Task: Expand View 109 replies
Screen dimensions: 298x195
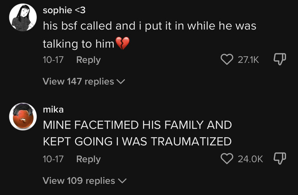Action: click(x=84, y=181)
